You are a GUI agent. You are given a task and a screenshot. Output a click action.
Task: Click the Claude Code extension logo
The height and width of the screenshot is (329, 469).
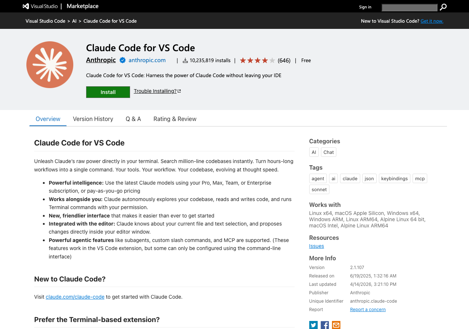click(x=50, y=65)
